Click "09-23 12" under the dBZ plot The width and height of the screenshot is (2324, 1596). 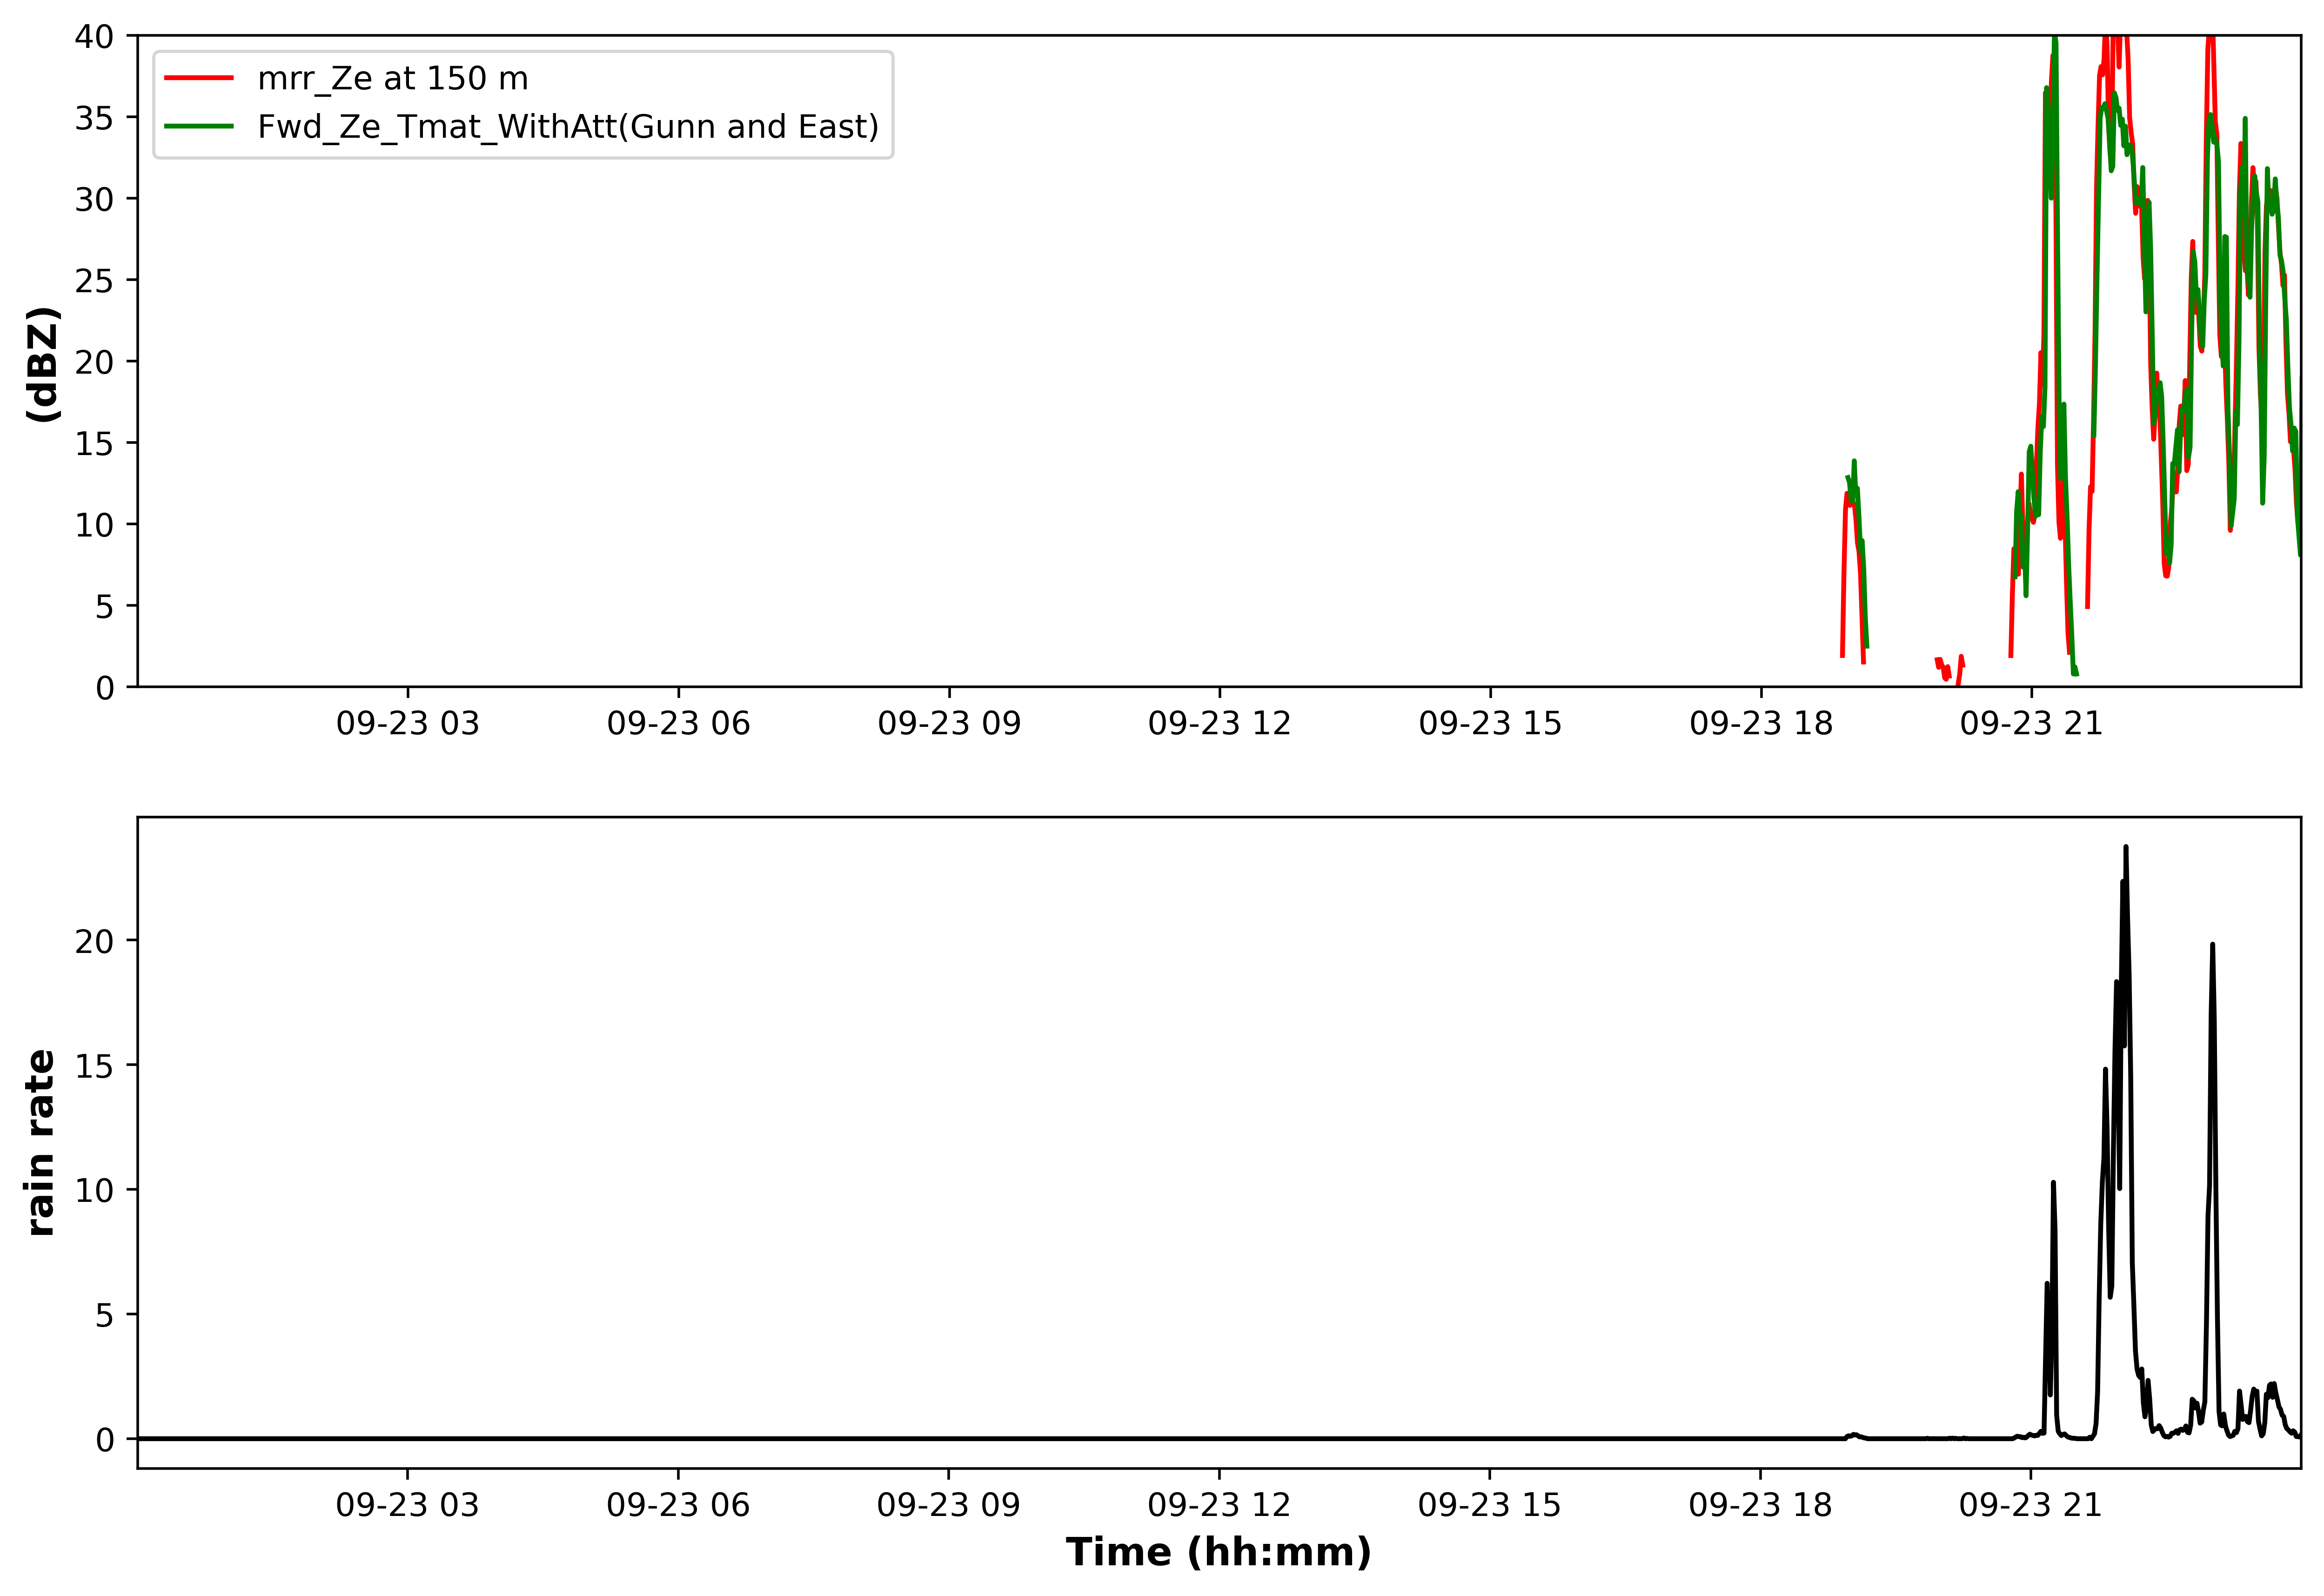click(x=1220, y=723)
